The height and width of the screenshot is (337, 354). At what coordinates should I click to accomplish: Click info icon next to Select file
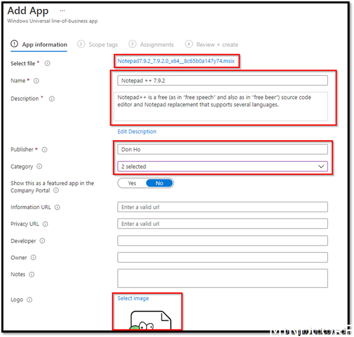click(x=48, y=64)
